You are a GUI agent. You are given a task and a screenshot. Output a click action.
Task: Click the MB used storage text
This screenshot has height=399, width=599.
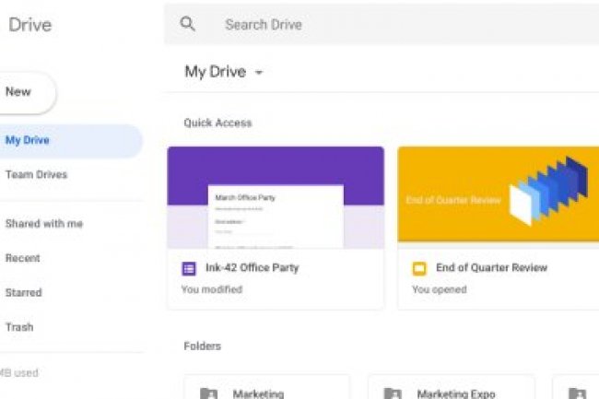pos(19,372)
